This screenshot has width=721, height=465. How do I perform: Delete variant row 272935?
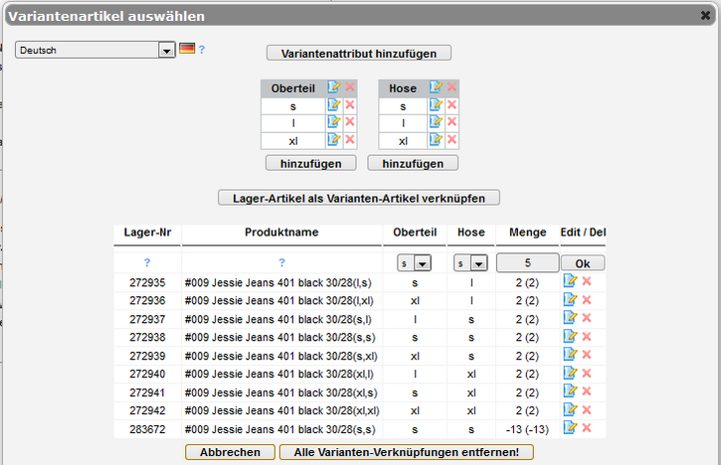click(x=587, y=281)
